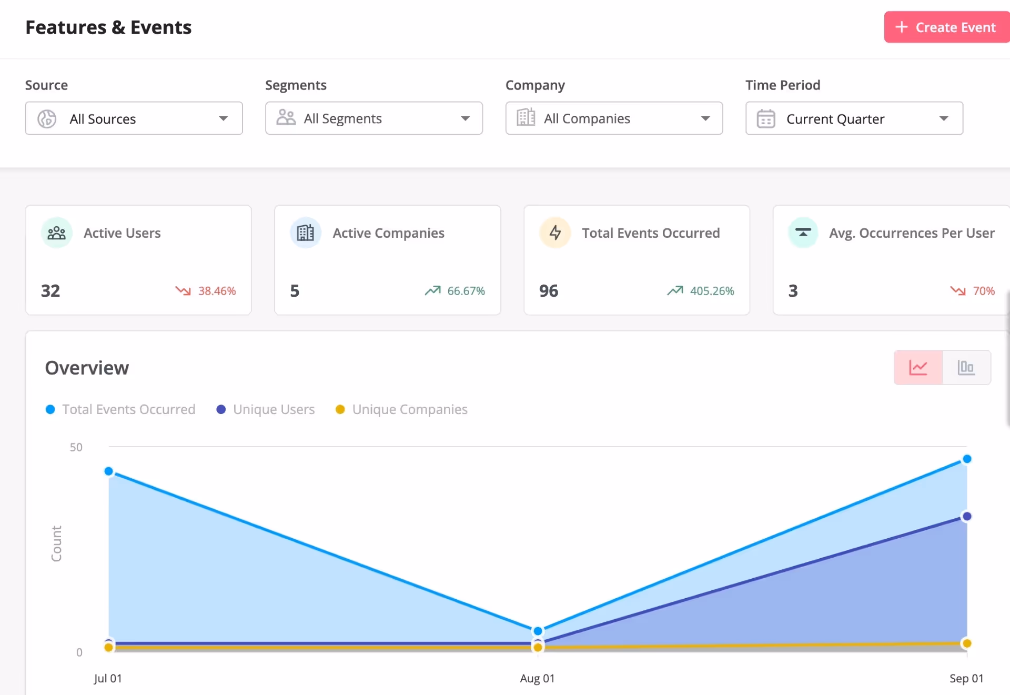This screenshot has width=1010, height=695.
Task: Toggle the Total Events Occurred legend item
Action: (x=120, y=409)
